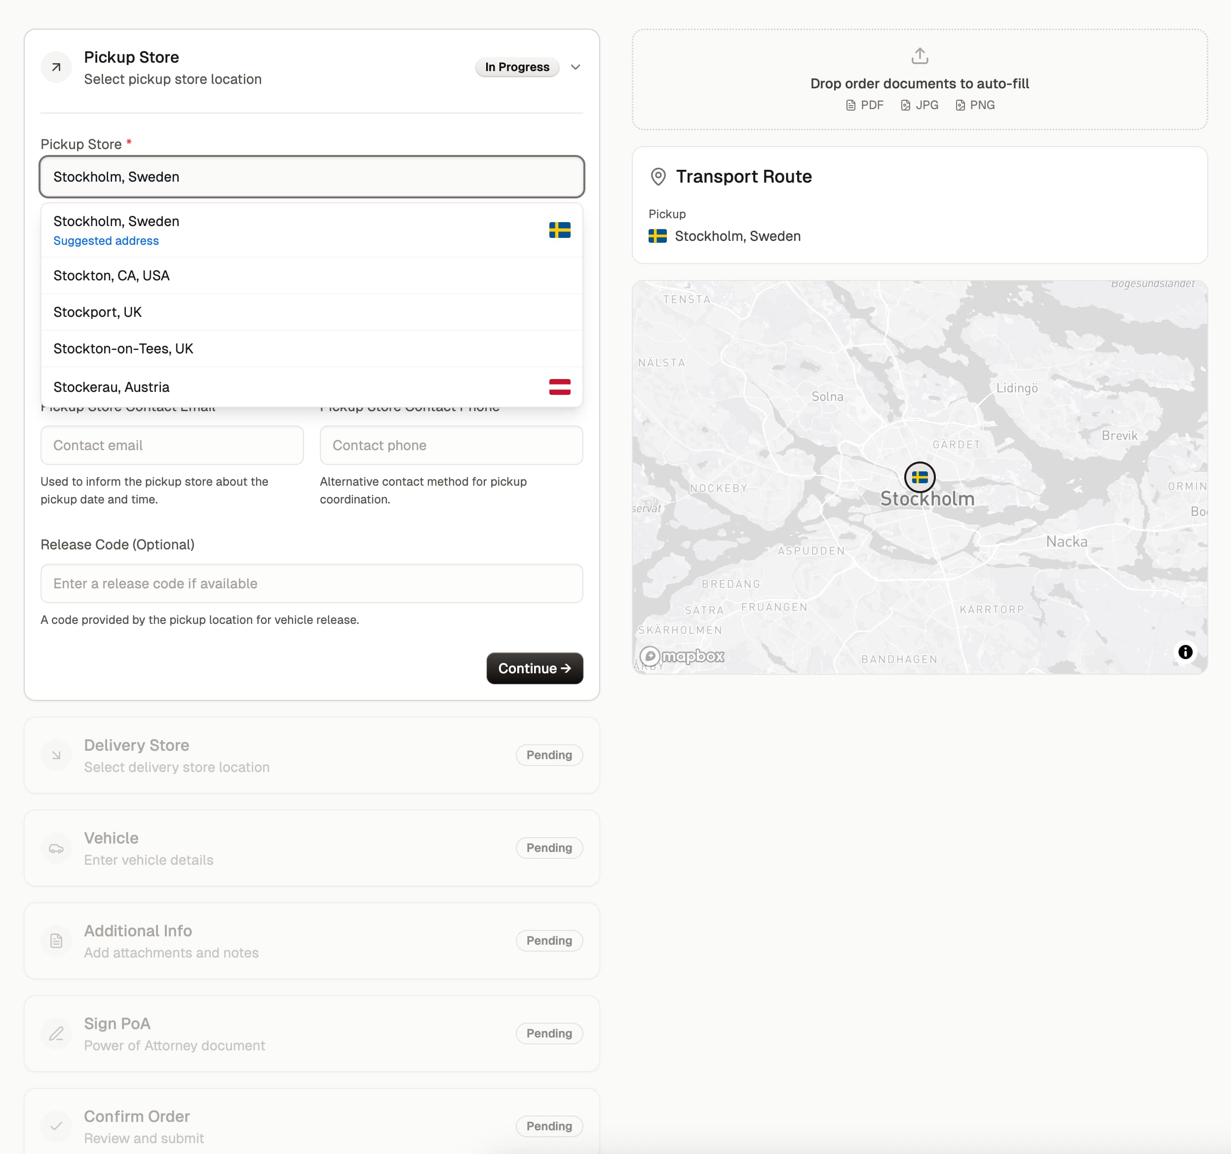Click the In Progress status badge
This screenshot has height=1154, width=1231.
click(517, 67)
